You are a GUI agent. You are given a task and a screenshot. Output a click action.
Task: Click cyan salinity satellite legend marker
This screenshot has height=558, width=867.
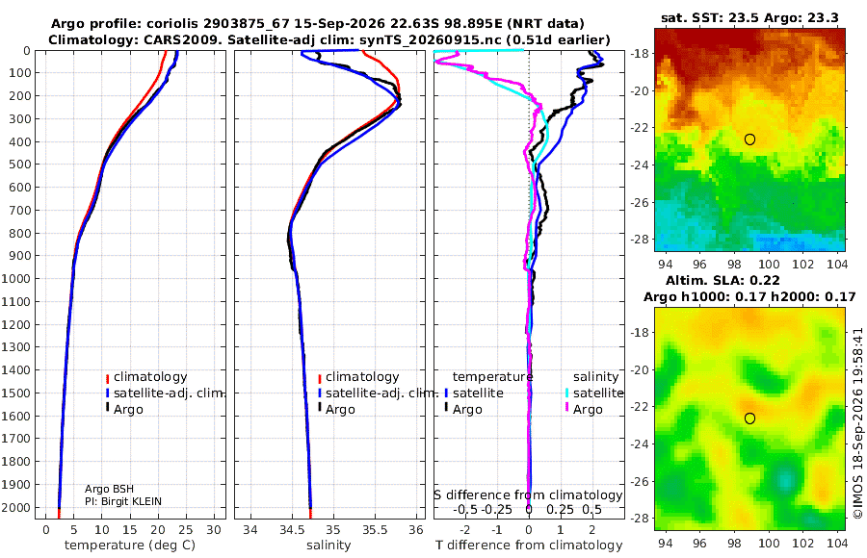(x=566, y=393)
